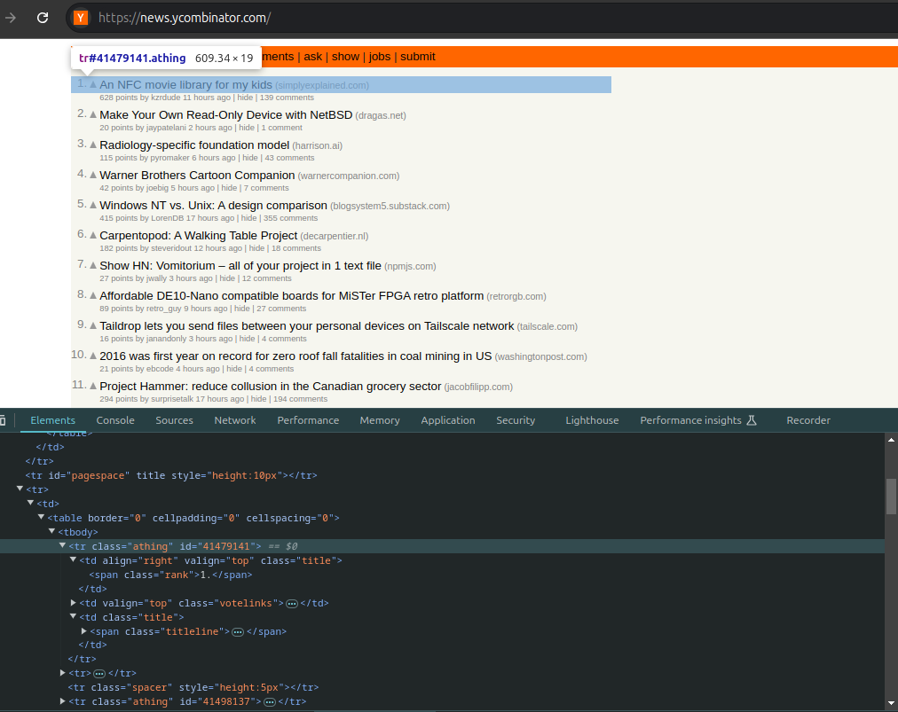Open the Application tab

448,420
